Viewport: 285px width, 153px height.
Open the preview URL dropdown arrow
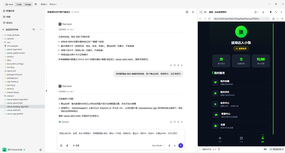268,19
